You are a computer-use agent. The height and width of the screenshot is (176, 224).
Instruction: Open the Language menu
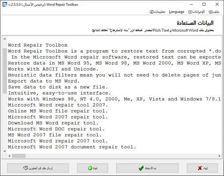click(176, 12)
